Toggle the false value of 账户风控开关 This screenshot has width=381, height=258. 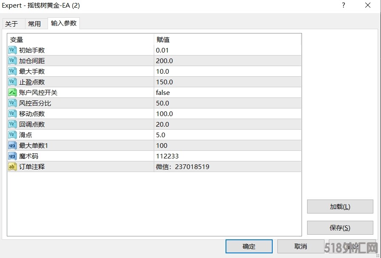pyautogui.click(x=163, y=92)
